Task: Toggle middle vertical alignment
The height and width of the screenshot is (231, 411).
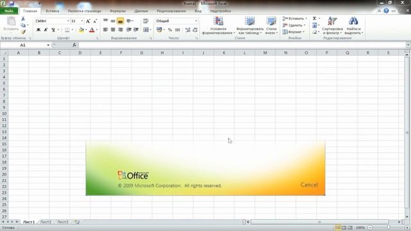Action: [113, 21]
